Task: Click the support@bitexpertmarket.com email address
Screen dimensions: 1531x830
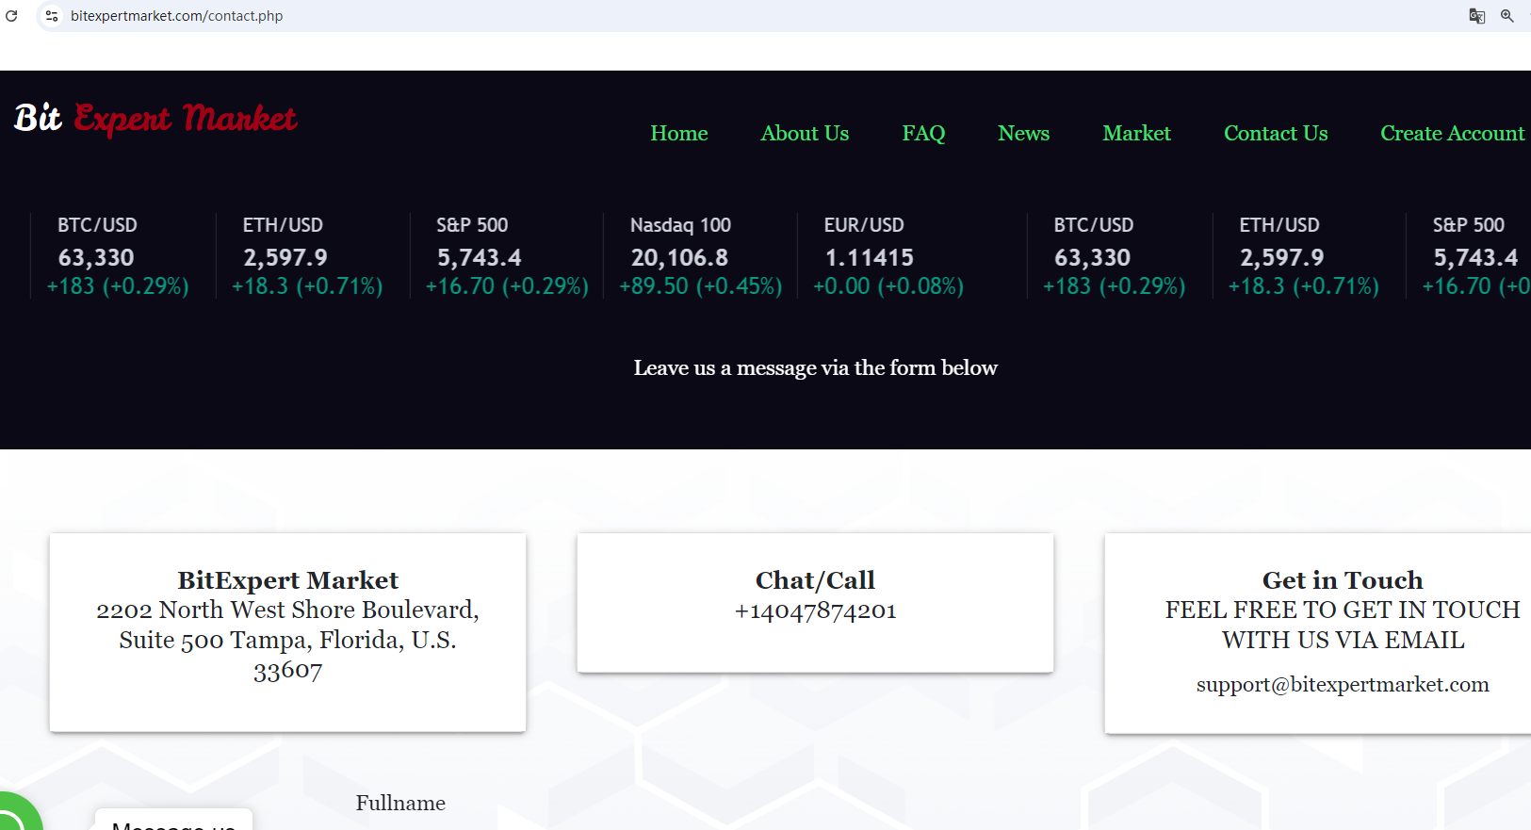Action: (x=1343, y=685)
